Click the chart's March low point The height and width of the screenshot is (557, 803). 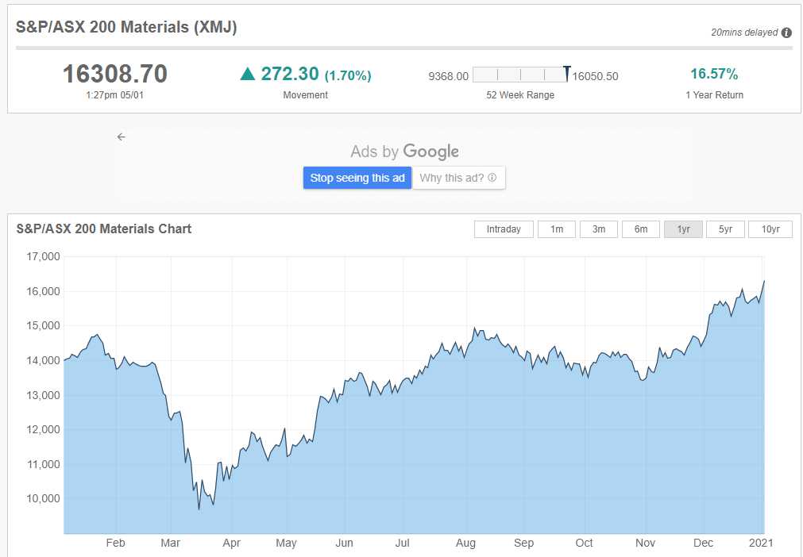pyautogui.click(x=199, y=509)
